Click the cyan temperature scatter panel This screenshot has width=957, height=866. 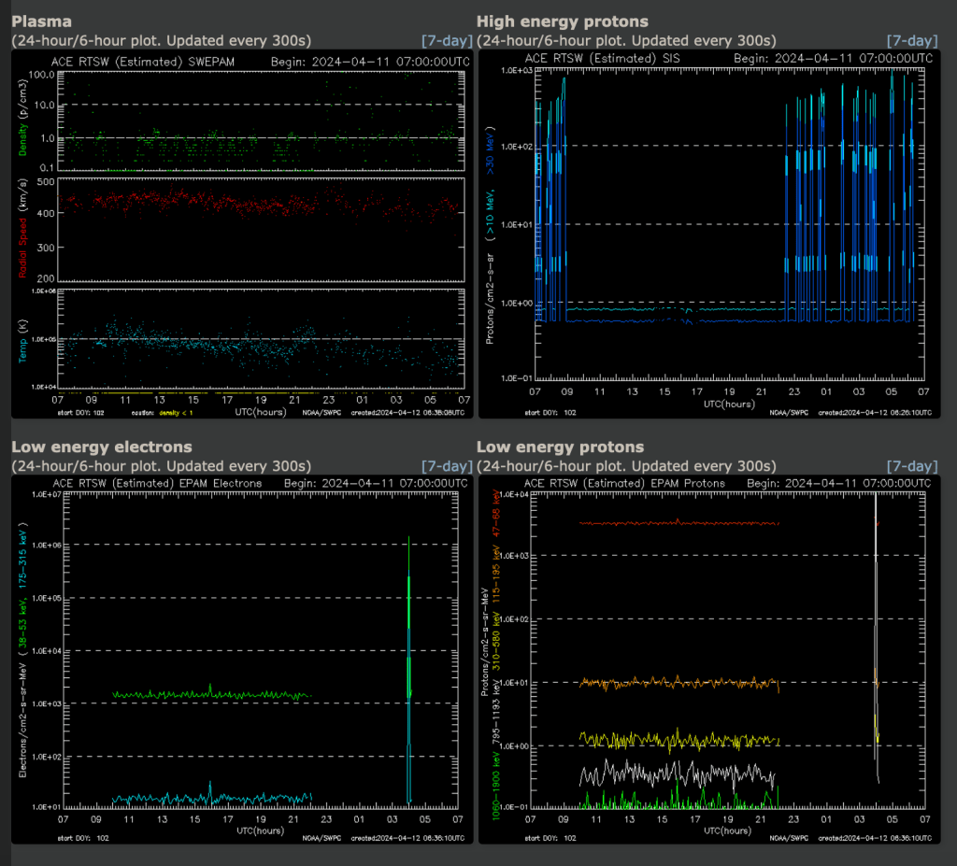pyautogui.click(x=262, y=339)
